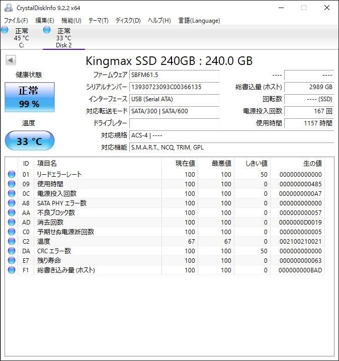Click 対応機能 field S.M.A.R.T., NCQ, TRIM, GPL
The image size is (339, 361).
231,148
